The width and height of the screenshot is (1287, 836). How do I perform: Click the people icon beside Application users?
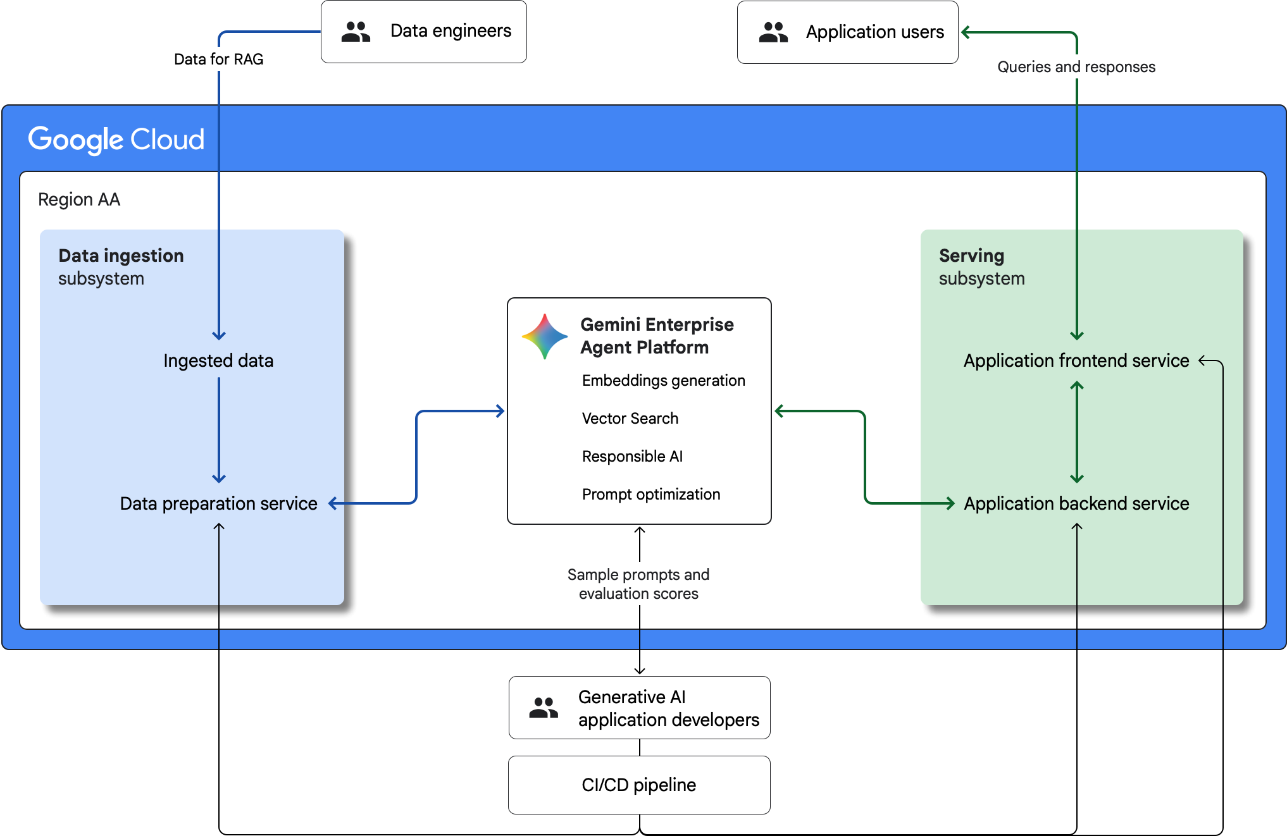pos(773,32)
